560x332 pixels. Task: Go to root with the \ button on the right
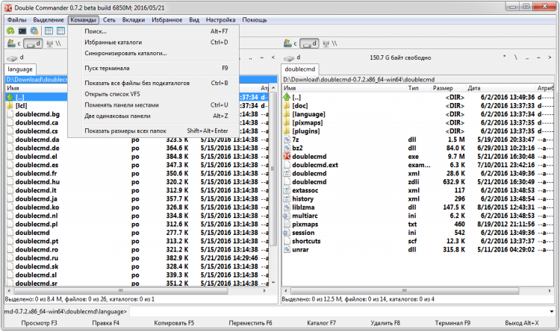pos(516,57)
